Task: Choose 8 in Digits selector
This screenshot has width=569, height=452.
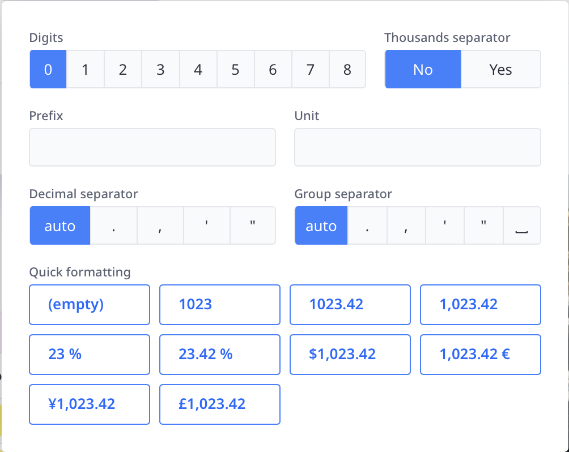Action: click(347, 70)
